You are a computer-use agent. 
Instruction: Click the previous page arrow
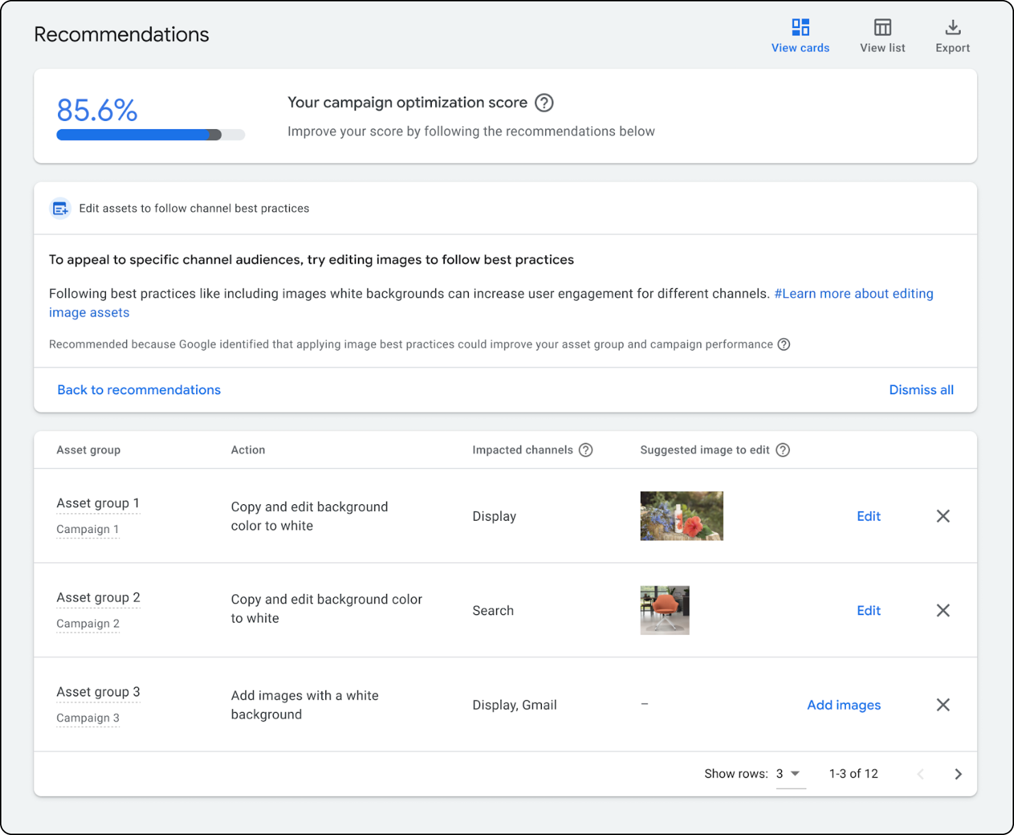[920, 774]
